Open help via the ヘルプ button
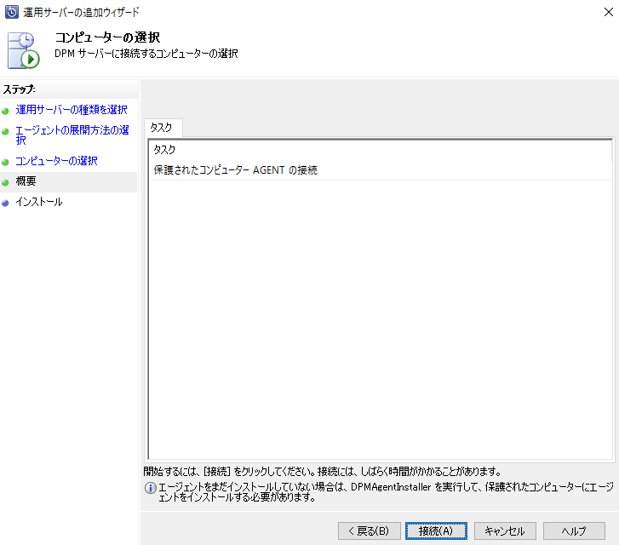 coord(574,531)
